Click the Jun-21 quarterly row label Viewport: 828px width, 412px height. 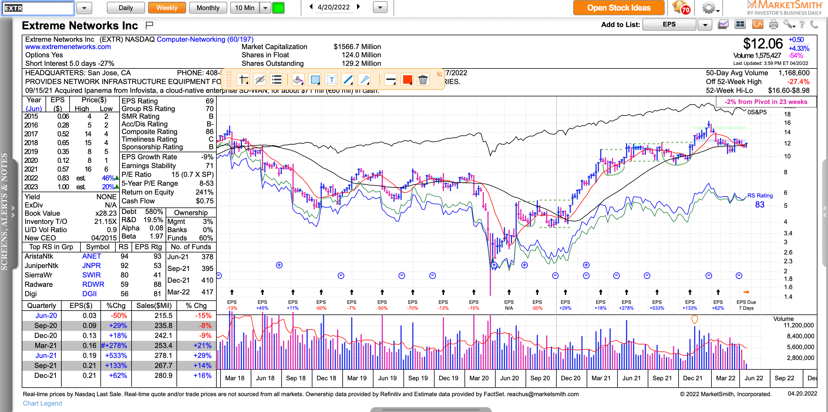pyautogui.click(x=46, y=355)
